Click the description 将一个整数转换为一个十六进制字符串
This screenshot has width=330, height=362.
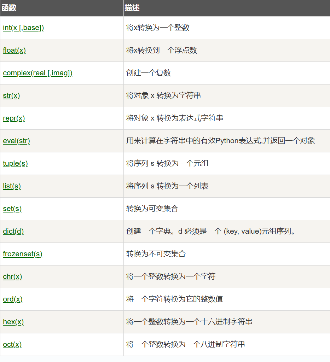[x=189, y=322]
